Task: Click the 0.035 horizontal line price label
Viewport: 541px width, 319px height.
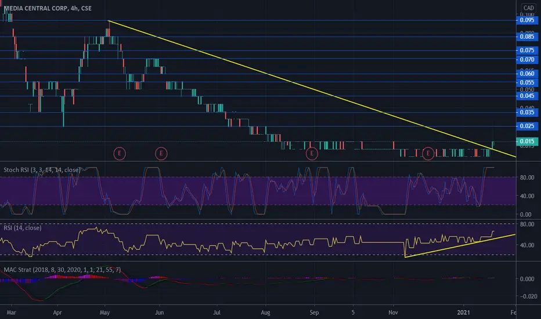Action: tap(527, 112)
